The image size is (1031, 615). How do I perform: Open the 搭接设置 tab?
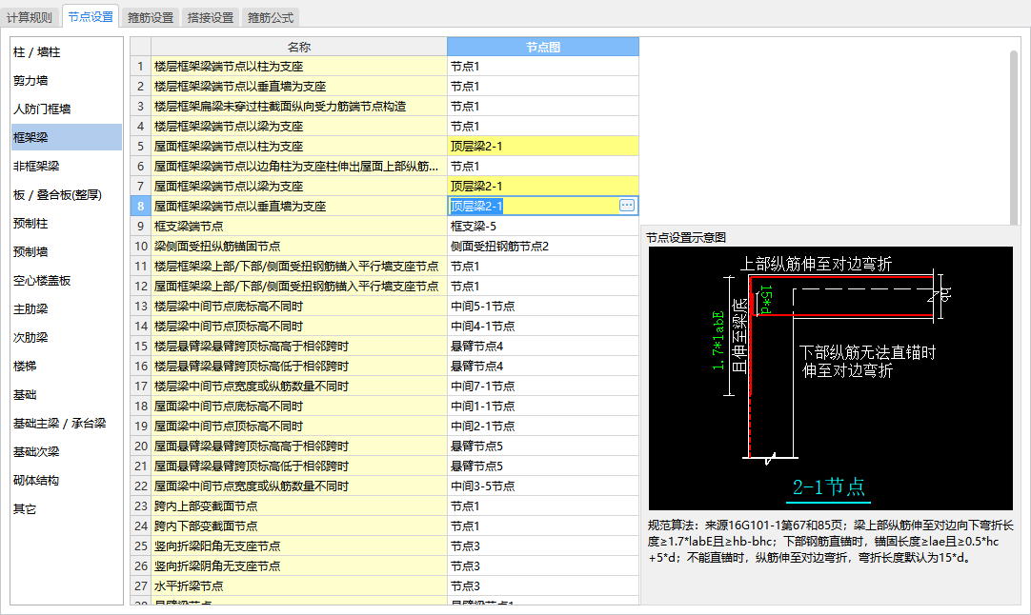coord(211,17)
